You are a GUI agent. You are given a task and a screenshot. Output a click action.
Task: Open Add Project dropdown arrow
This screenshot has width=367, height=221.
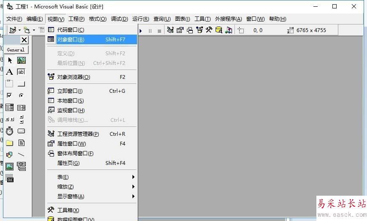(x=19, y=30)
